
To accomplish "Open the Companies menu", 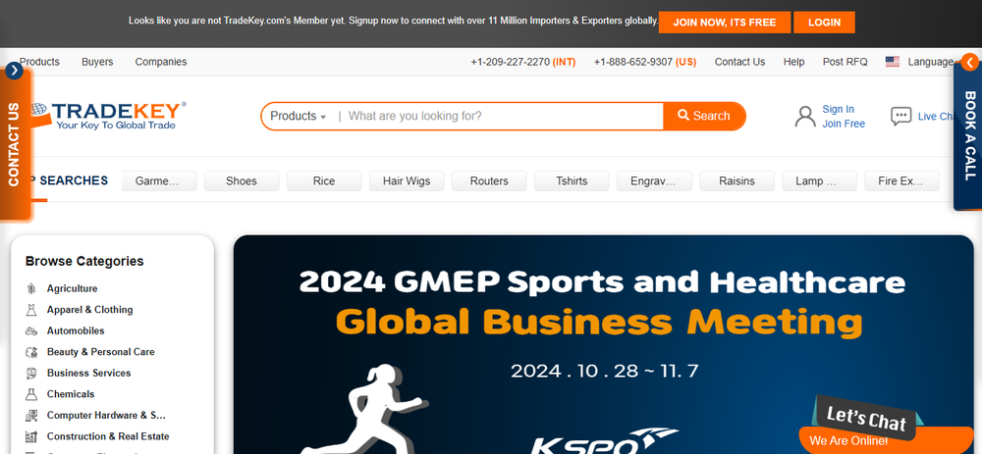I will 161,62.
